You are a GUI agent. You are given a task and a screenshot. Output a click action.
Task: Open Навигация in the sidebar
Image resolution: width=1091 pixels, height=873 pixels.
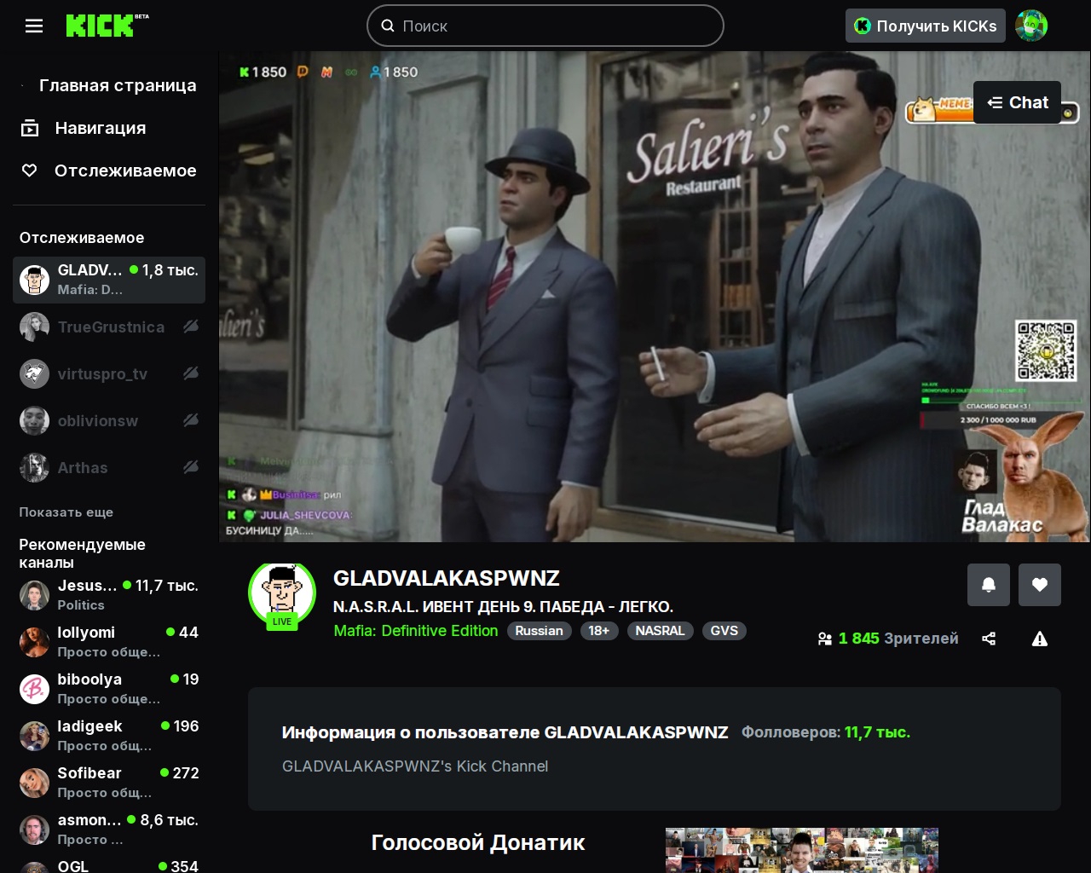(x=109, y=128)
